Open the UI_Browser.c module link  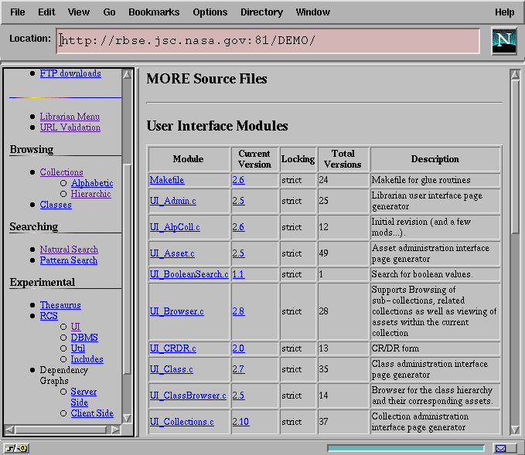tap(176, 312)
